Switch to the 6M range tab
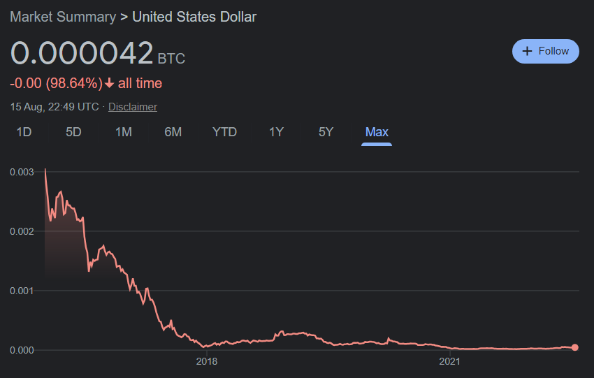This screenshot has height=378, width=594. tap(173, 132)
